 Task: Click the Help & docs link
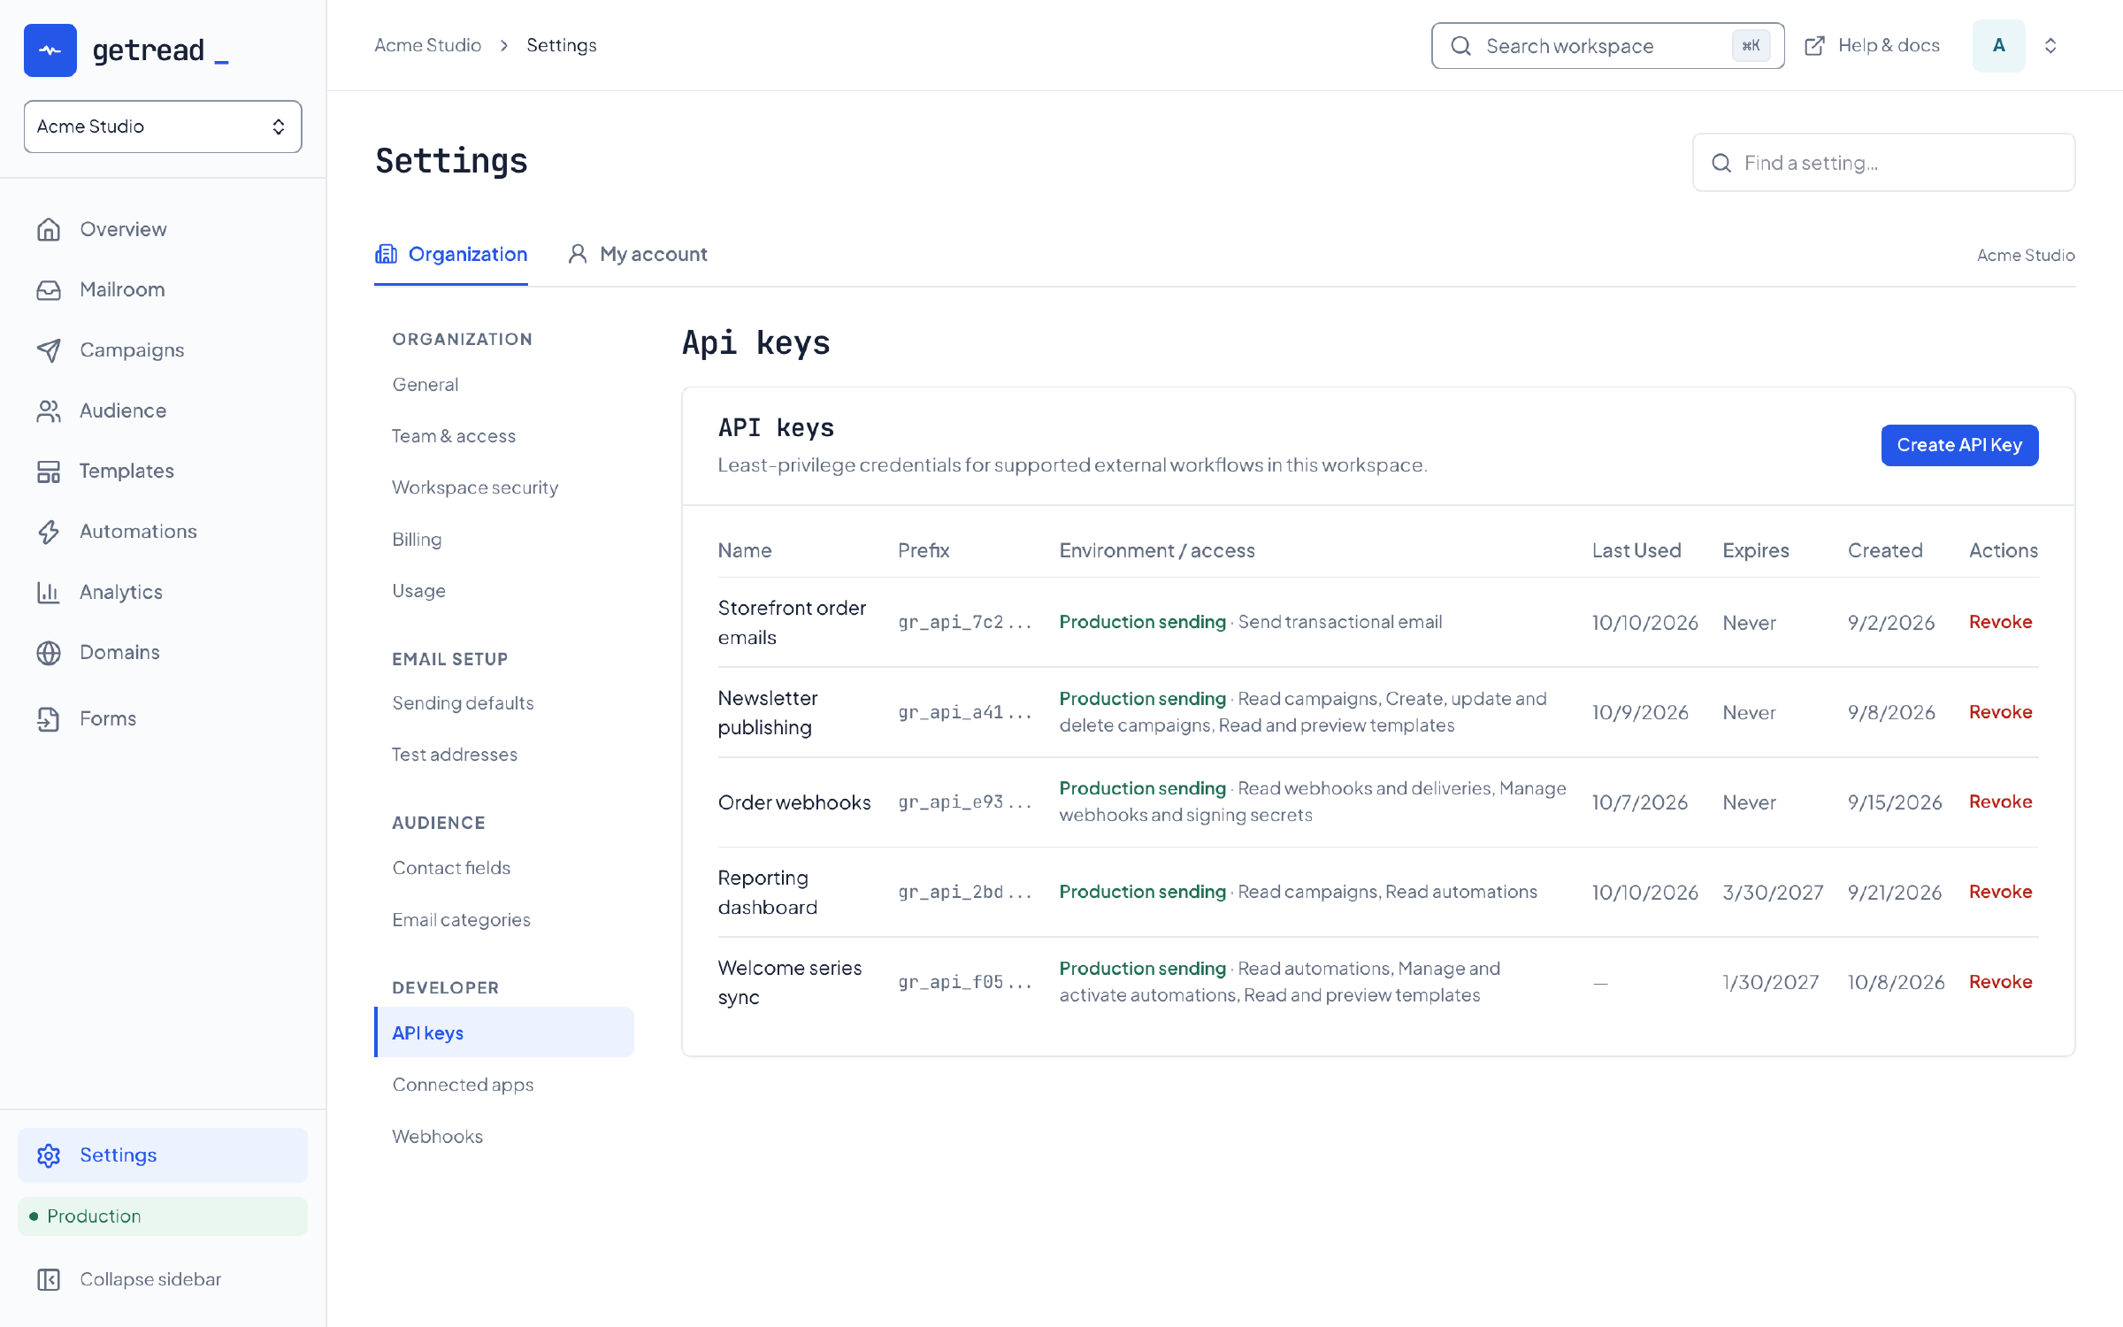1872,45
